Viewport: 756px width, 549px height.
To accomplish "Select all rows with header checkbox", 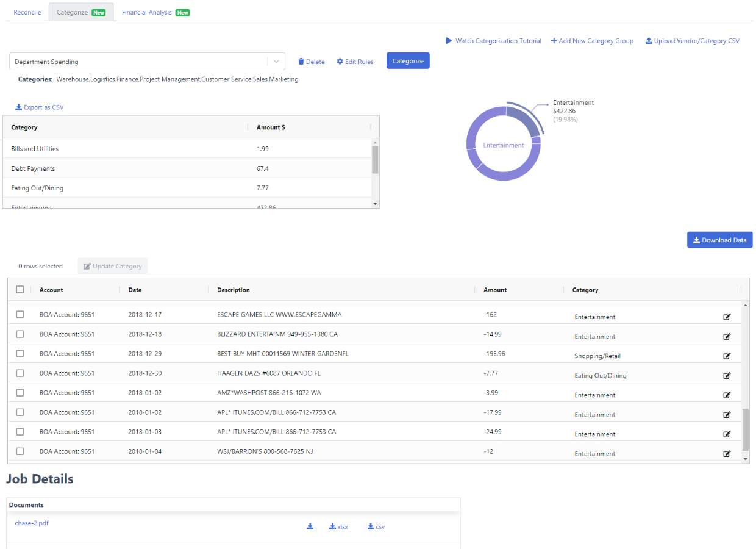I will pyautogui.click(x=20, y=290).
